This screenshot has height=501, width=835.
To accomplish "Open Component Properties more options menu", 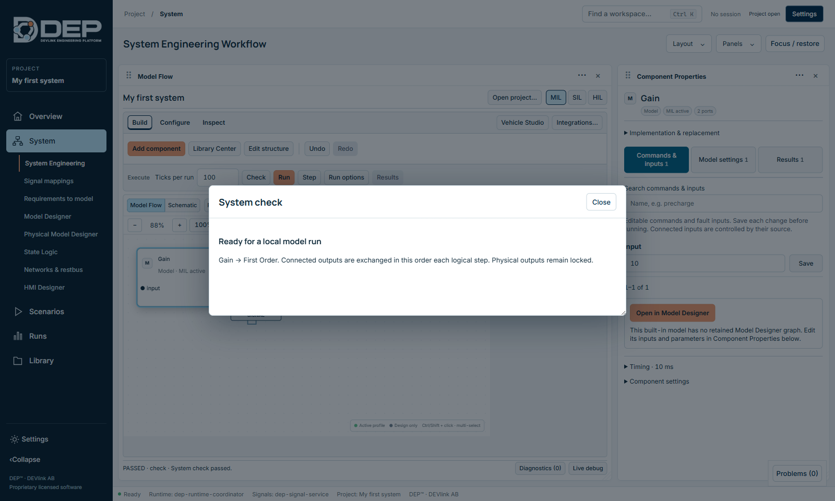I will tap(800, 76).
